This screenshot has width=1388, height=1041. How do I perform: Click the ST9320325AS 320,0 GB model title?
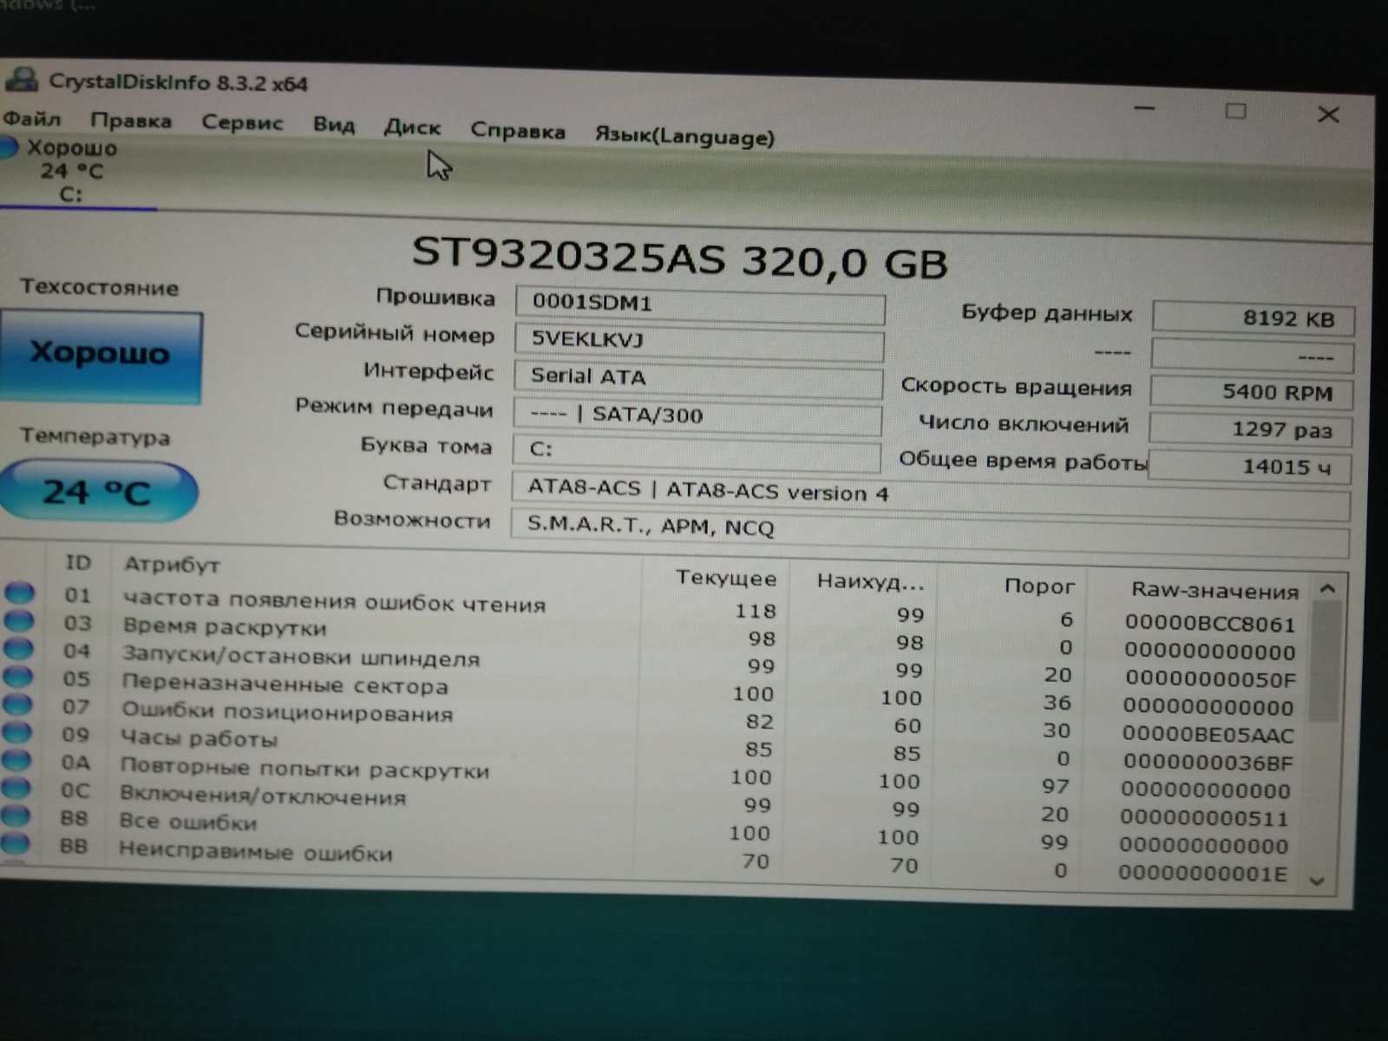coord(679,258)
